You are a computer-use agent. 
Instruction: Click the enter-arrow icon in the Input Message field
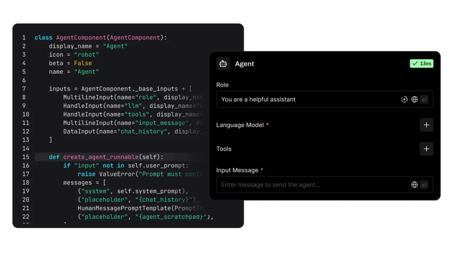pos(424,185)
